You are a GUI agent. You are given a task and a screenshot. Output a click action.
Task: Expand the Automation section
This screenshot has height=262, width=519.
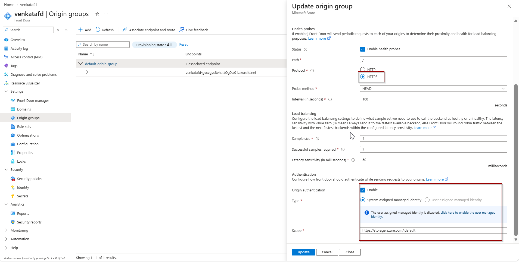coord(6,239)
